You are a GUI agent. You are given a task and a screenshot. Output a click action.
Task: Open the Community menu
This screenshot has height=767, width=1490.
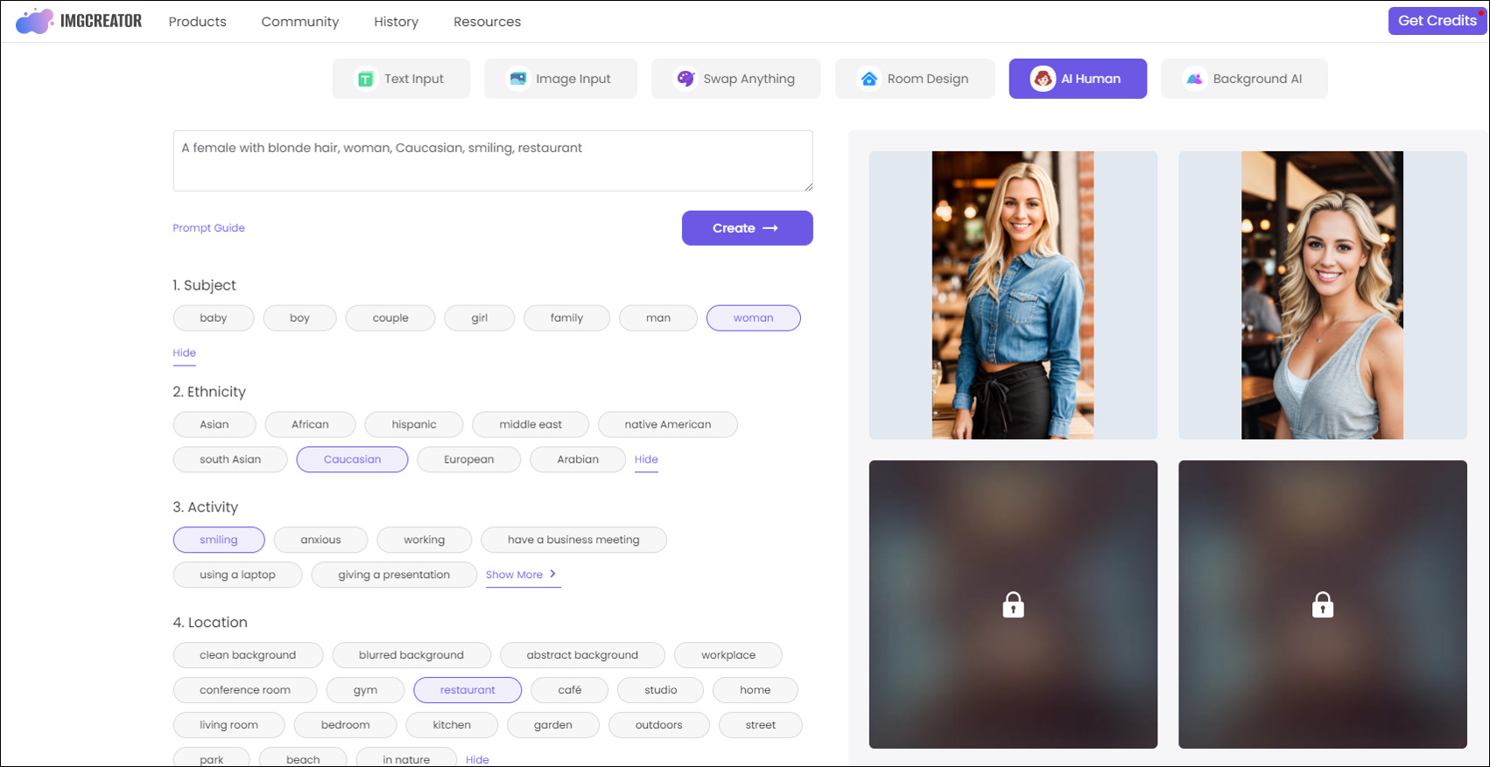299,22
